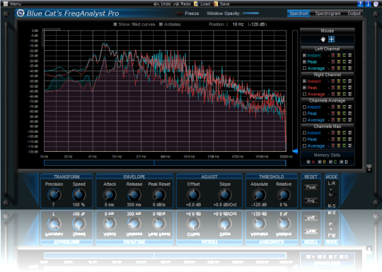The image size is (382, 272).
Task: Store Left Channel Average curve to slot C
Action: [x=345, y=69]
